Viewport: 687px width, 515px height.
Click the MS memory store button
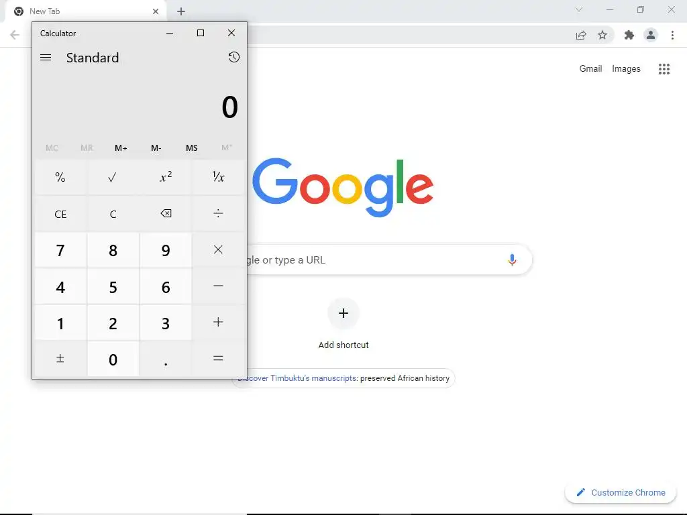pyautogui.click(x=191, y=148)
